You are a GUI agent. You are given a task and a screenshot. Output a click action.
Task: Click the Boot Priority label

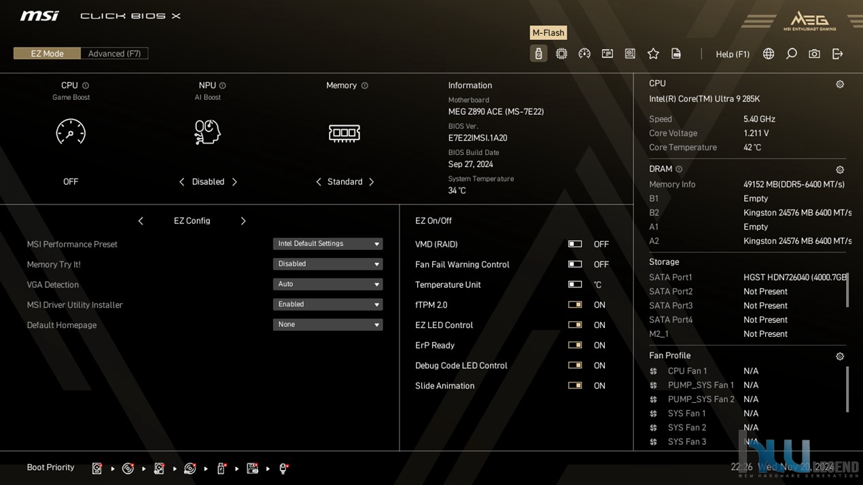(x=50, y=467)
